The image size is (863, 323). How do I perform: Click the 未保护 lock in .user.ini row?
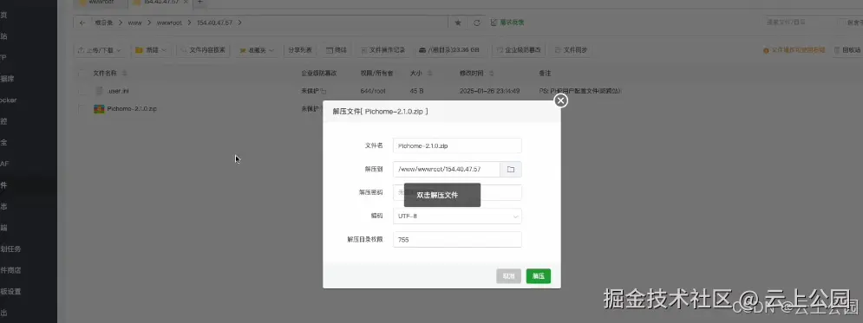(313, 91)
